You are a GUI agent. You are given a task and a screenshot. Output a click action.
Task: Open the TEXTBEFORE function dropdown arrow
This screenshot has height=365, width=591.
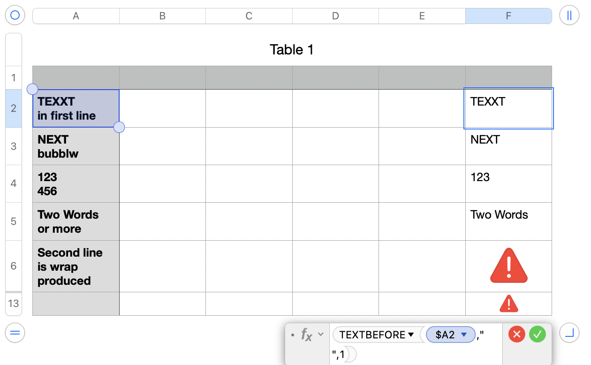411,335
